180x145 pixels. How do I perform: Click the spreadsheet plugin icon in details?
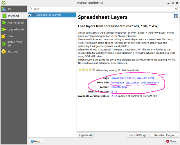176,16
